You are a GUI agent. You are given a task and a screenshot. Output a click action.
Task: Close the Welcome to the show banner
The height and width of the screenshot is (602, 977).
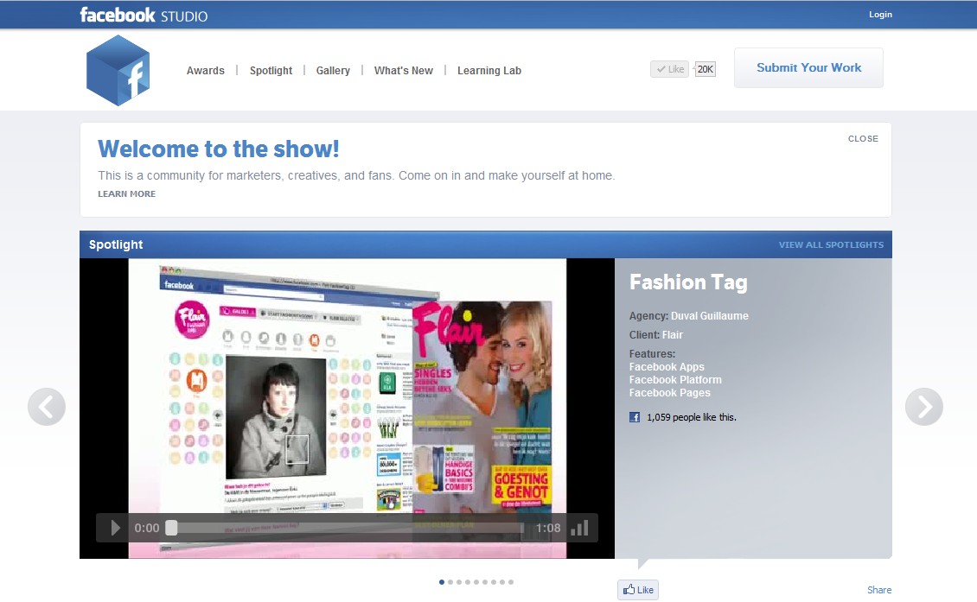[863, 139]
